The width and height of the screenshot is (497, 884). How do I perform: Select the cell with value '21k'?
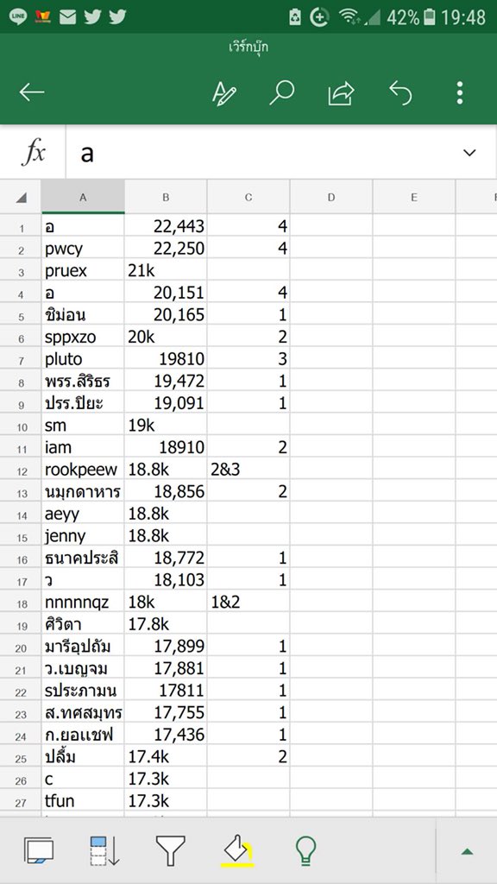166,271
